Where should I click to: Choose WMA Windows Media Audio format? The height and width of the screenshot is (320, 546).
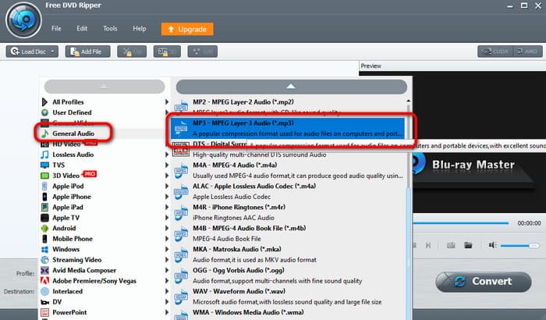point(289,314)
